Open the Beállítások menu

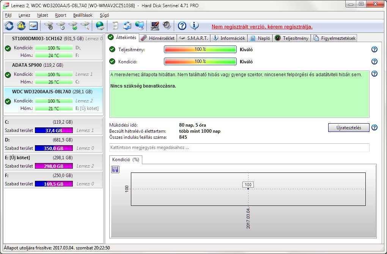(83, 15)
